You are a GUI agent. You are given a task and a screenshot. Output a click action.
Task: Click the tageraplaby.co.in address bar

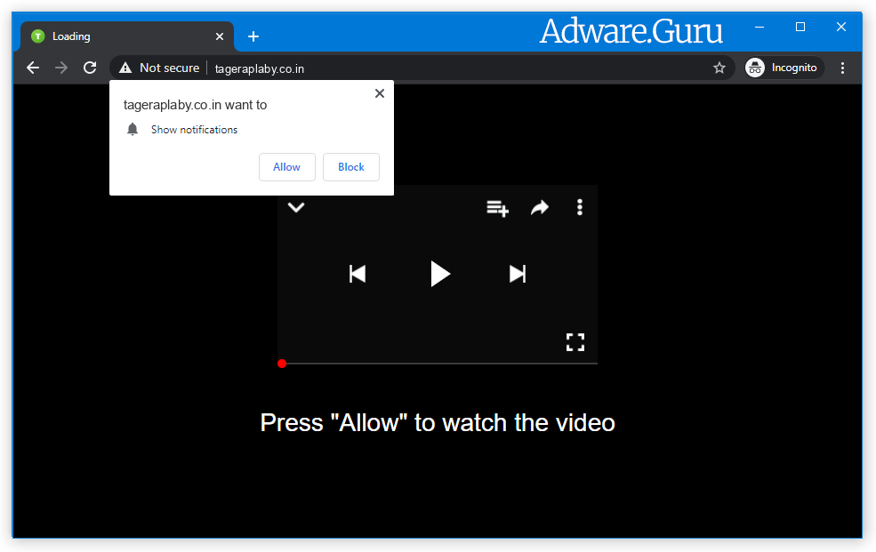pos(258,67)
